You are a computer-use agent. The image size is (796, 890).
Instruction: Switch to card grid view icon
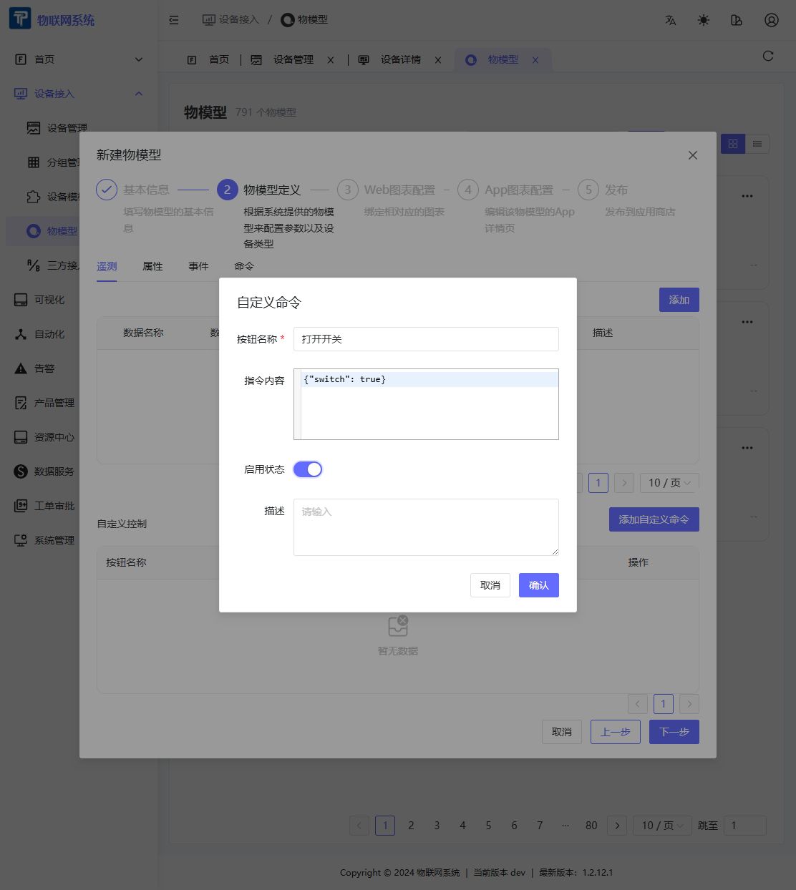coord(733,144)
